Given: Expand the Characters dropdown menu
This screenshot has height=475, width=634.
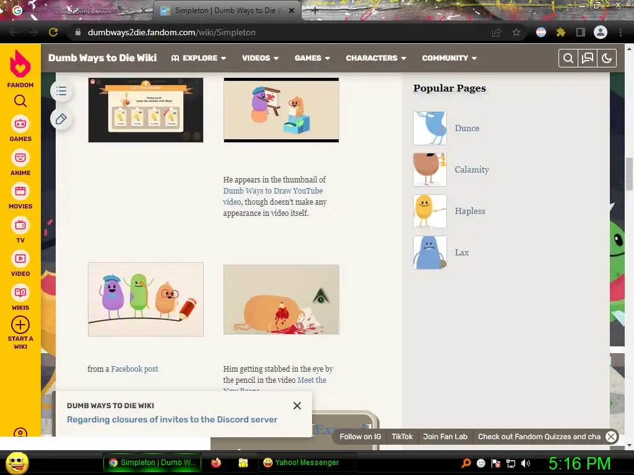Looking at the screenshot, I should 376,58.
